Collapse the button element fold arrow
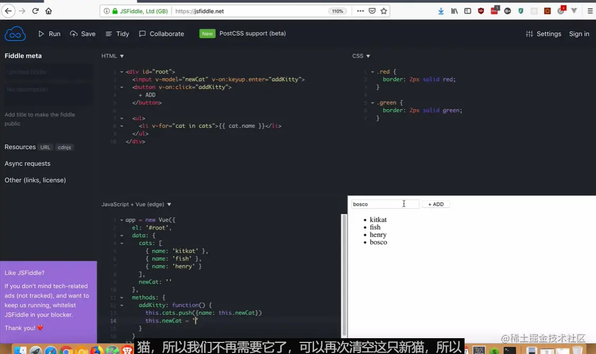596x354 pixels. coord(121,87)
